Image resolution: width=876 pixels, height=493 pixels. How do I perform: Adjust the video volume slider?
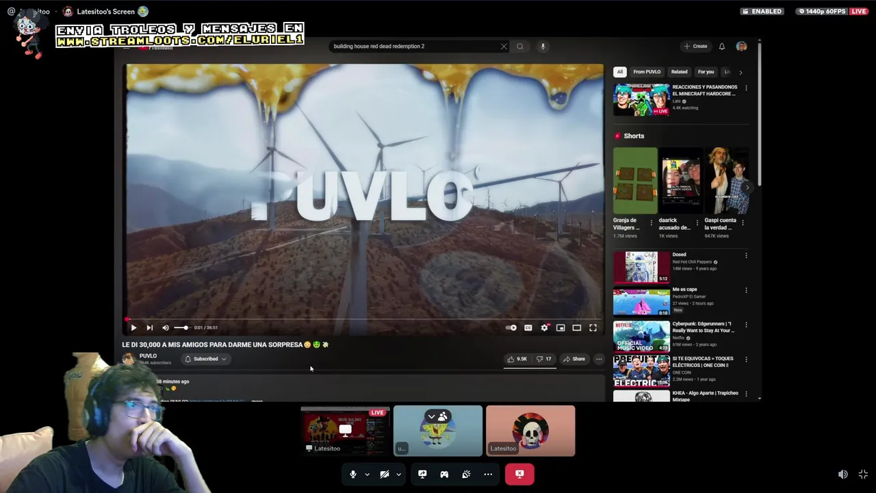(181, 328)
